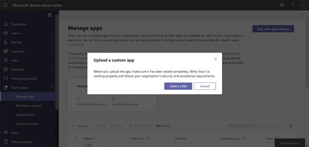Click the plus Upload toolbar item
The image size is (309, 147).
pos(79,126)
